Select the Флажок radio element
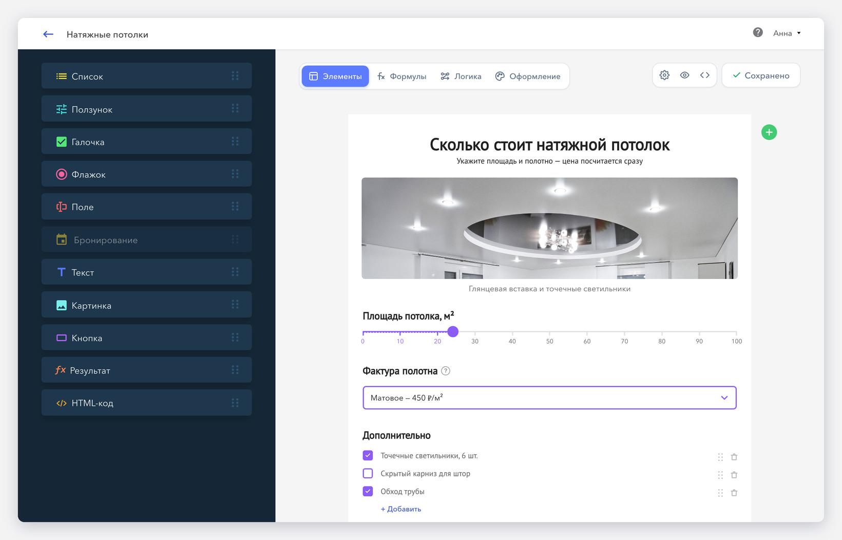 pos(146,174)
